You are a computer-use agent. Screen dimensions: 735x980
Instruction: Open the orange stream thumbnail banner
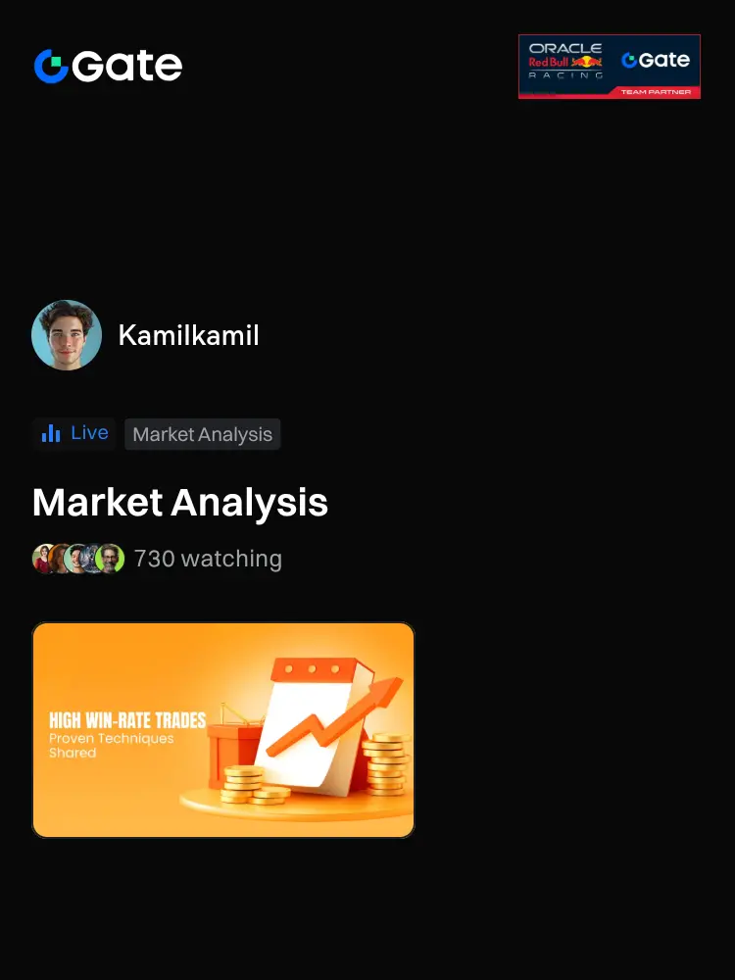(x=223, y=730)
